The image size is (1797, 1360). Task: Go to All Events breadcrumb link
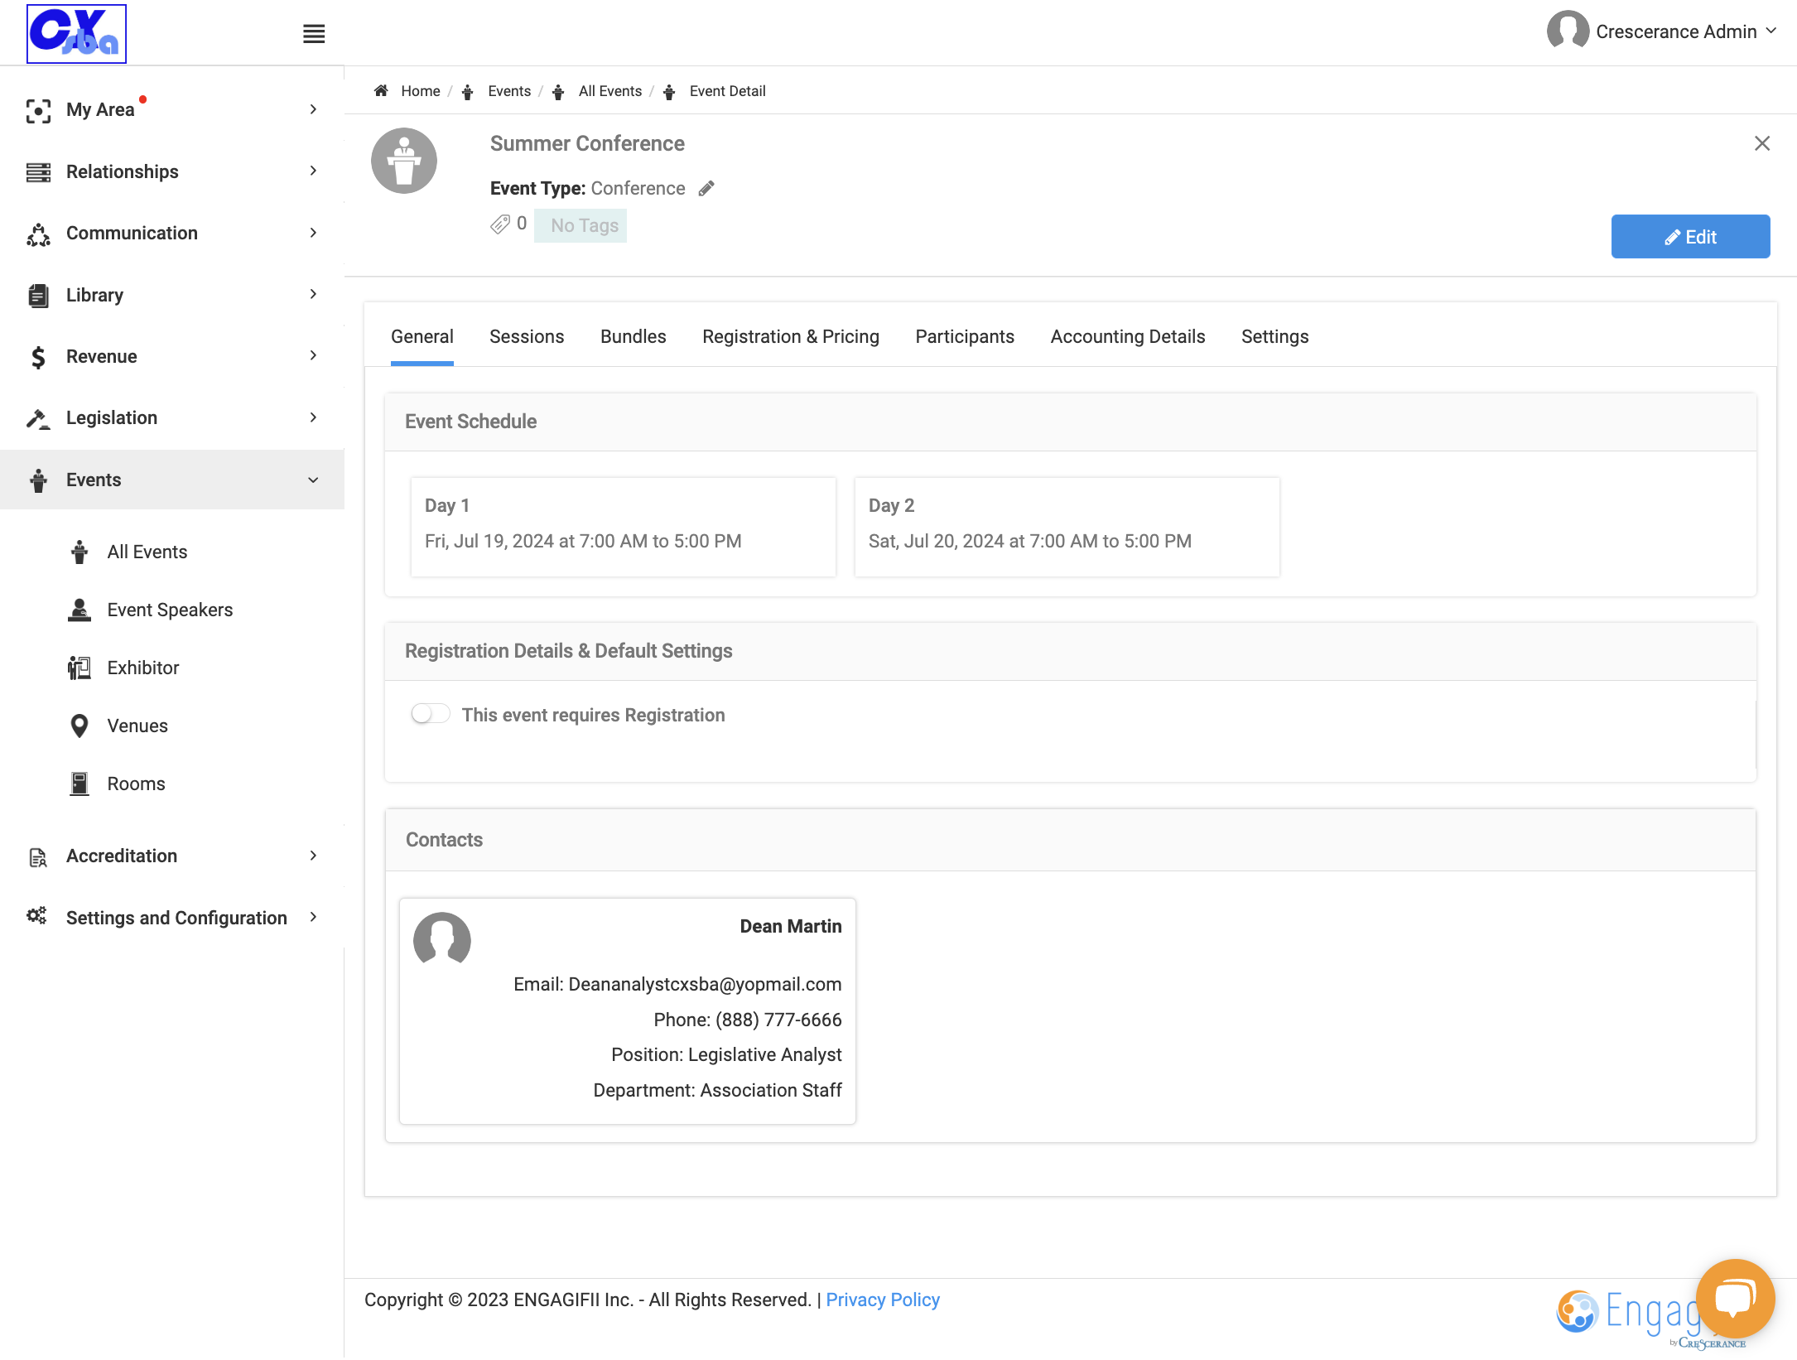click(x=610, y=91)
